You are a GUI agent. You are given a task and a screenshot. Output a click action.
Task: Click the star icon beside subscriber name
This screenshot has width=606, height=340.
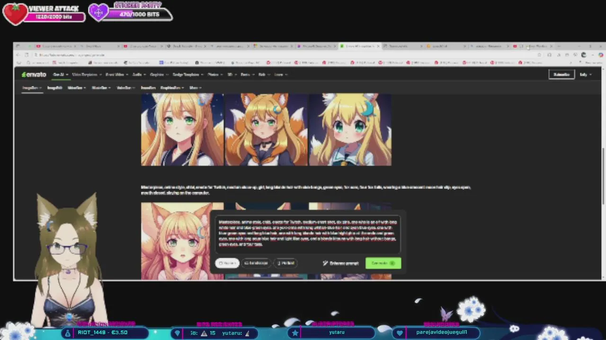tap(295, 333)
